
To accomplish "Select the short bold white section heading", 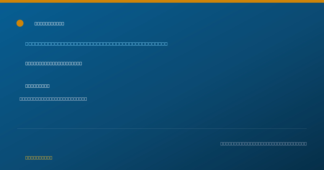I will (38, 86).
